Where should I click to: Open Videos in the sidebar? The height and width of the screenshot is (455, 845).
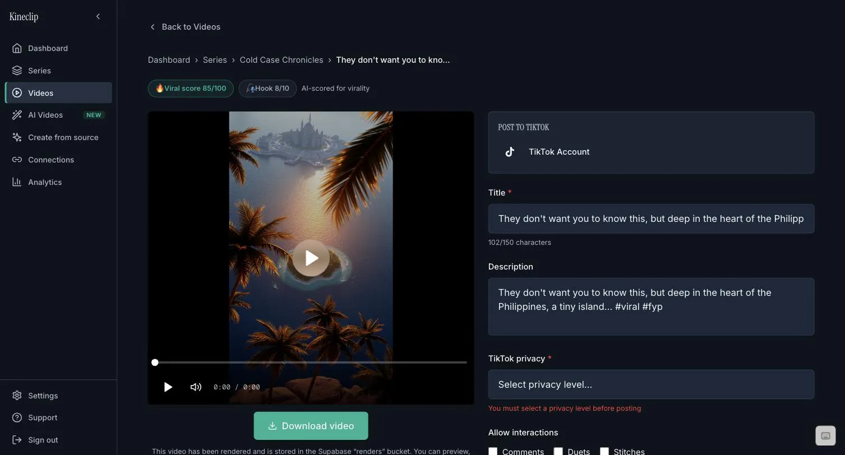(x=58, y=93)
